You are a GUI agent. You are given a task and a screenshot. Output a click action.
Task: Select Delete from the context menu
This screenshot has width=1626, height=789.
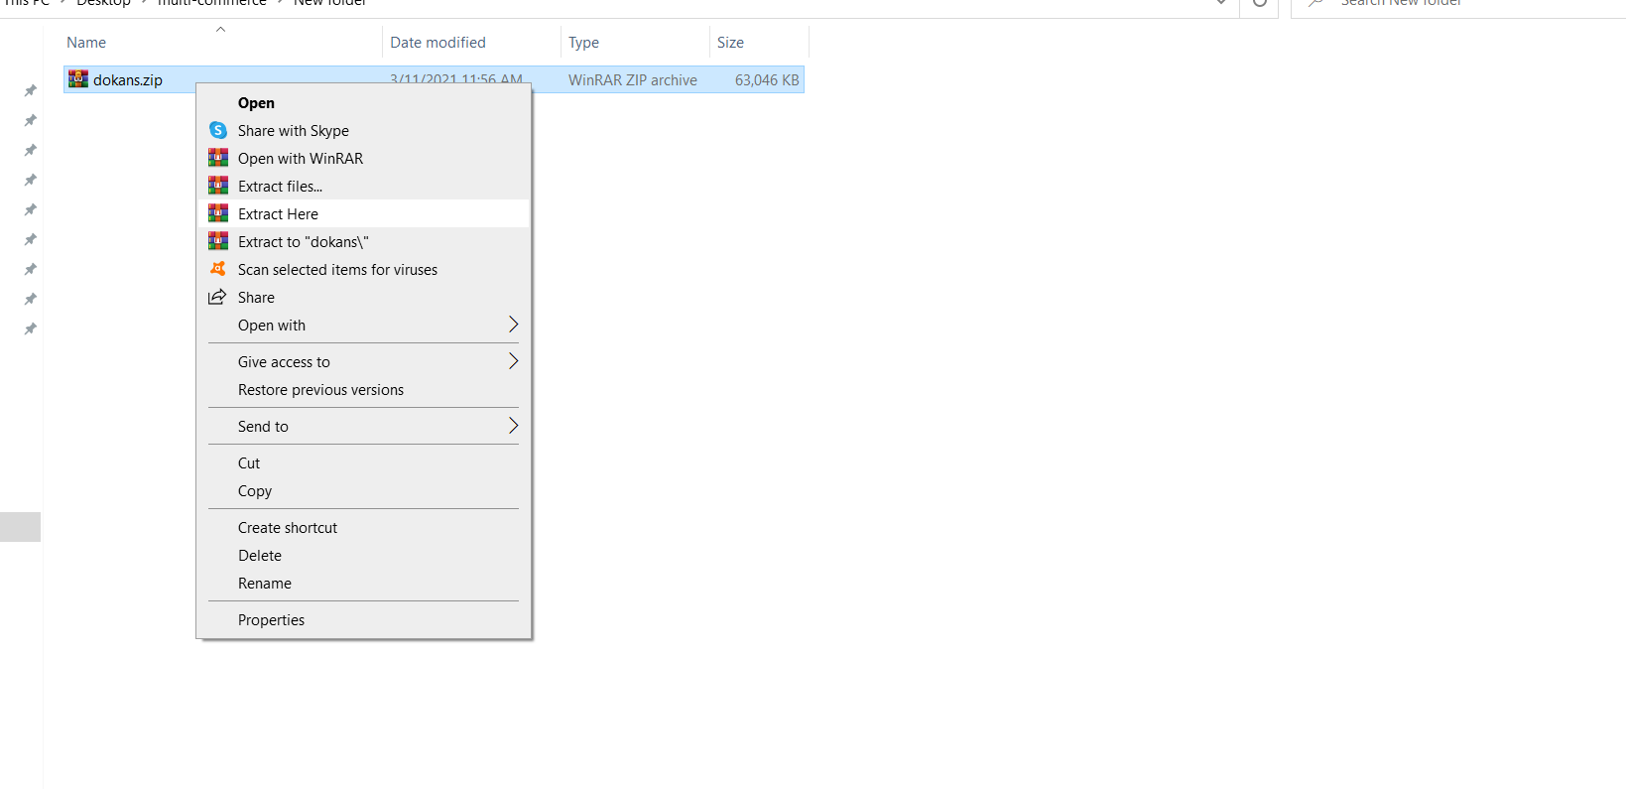point(260,556)
